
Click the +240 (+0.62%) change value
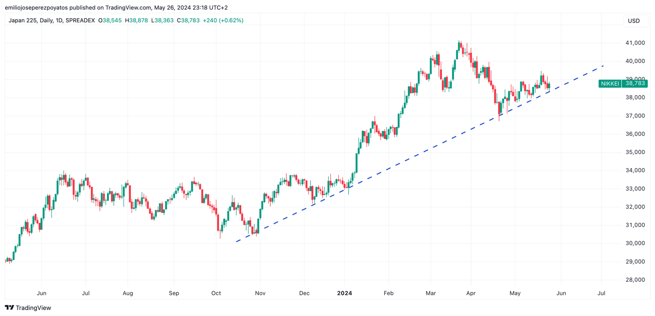(223, 21)
